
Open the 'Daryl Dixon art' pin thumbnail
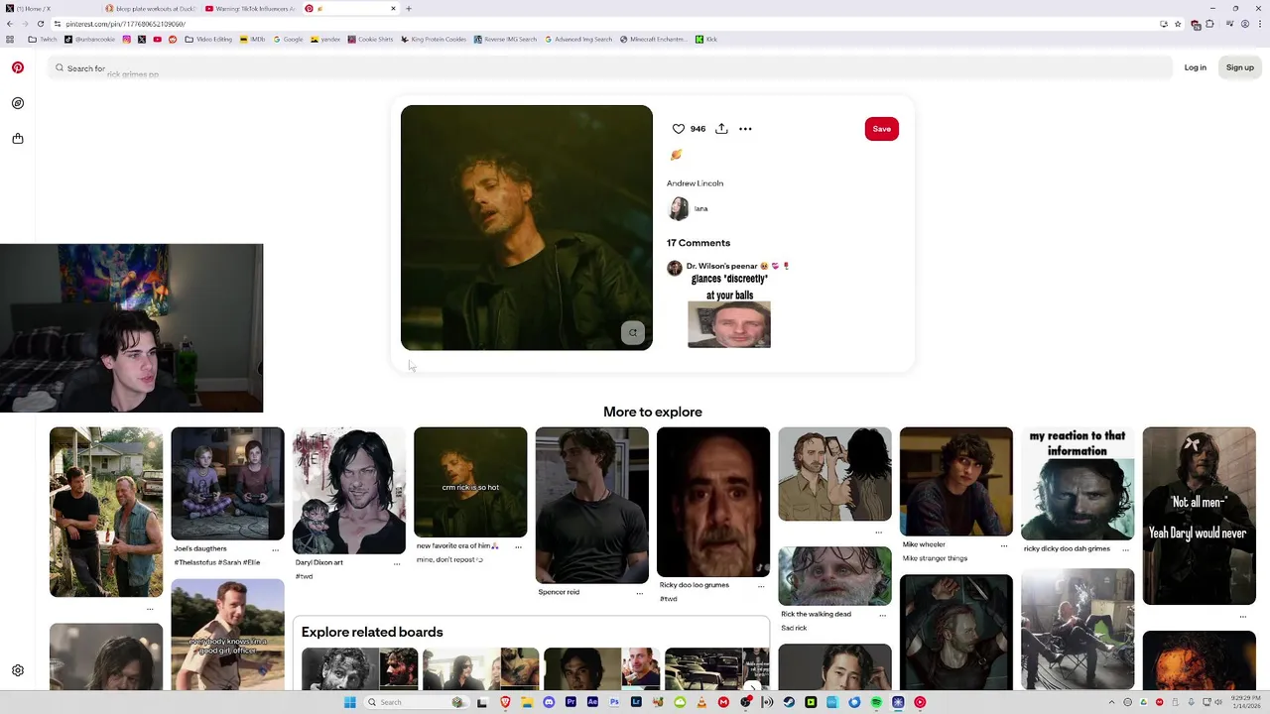[349, 491]
